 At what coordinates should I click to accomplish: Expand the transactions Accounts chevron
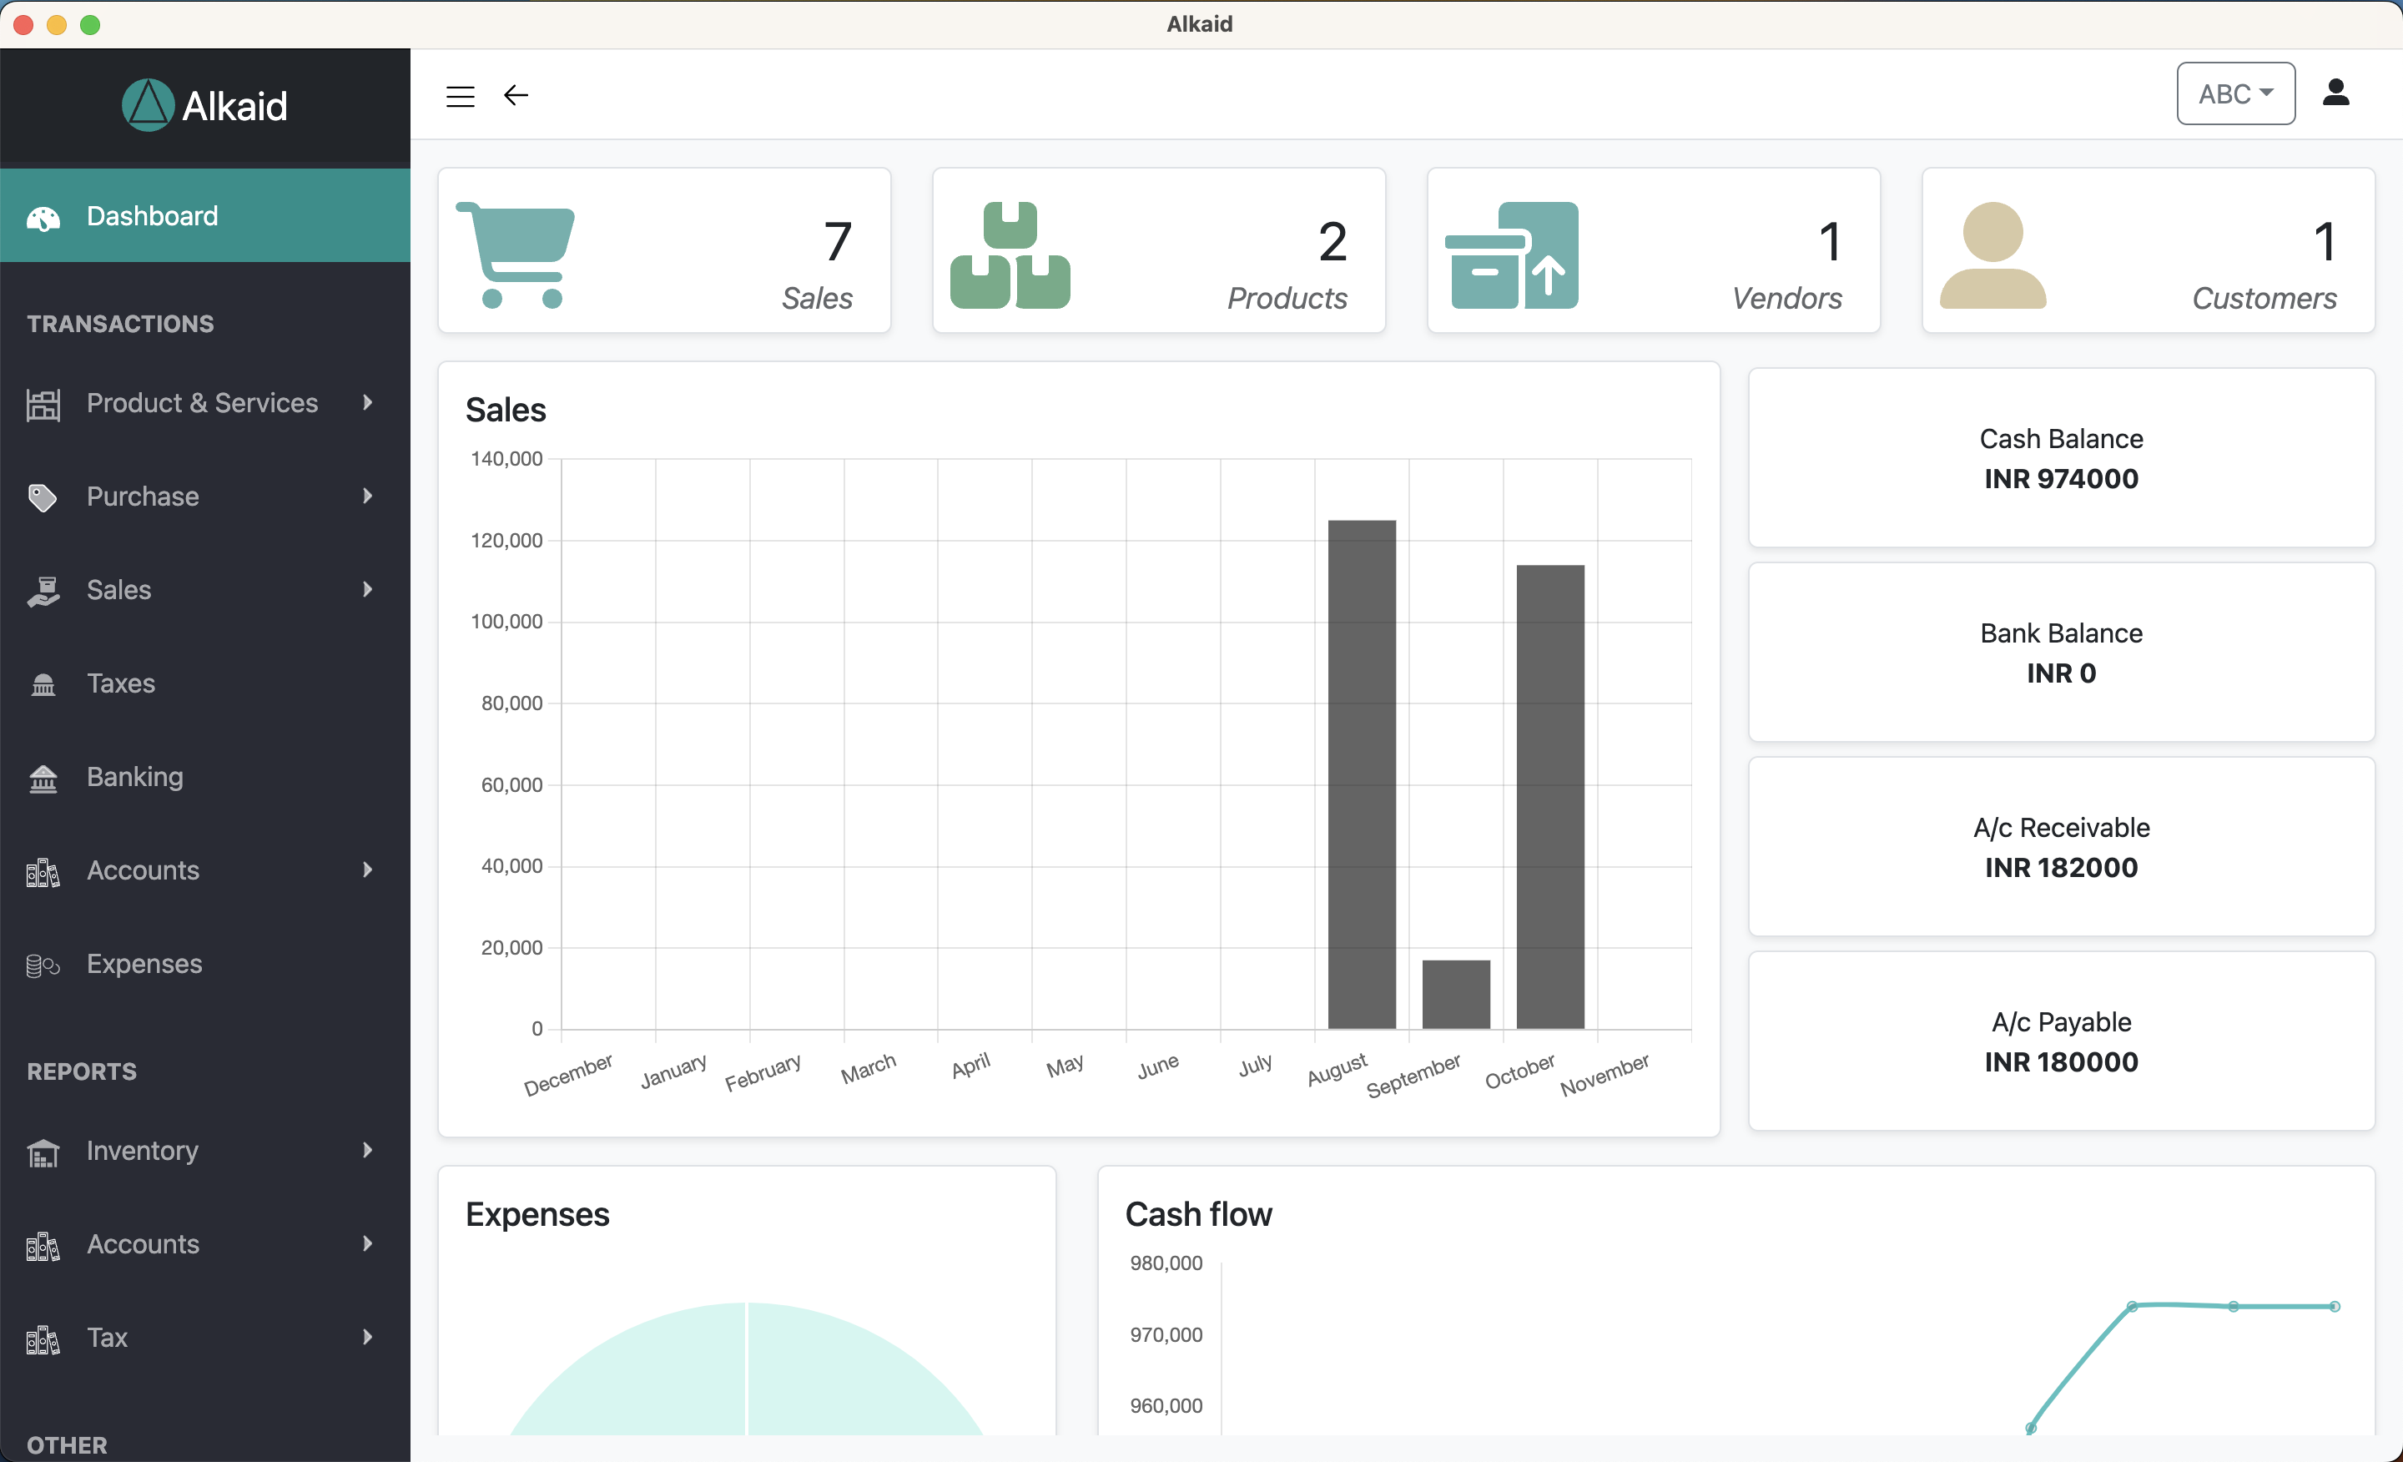click(x=368, y=869)
